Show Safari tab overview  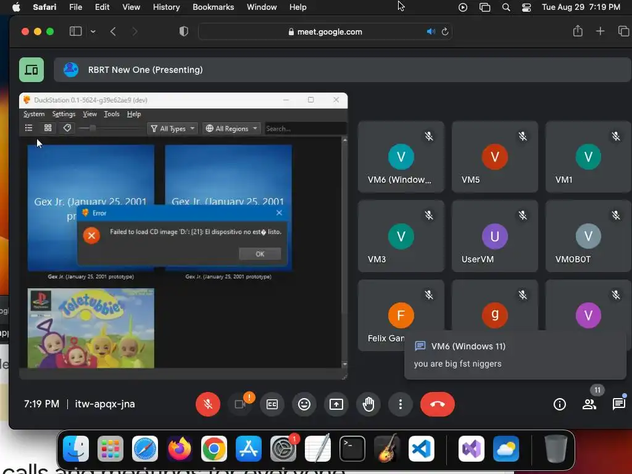623,31
